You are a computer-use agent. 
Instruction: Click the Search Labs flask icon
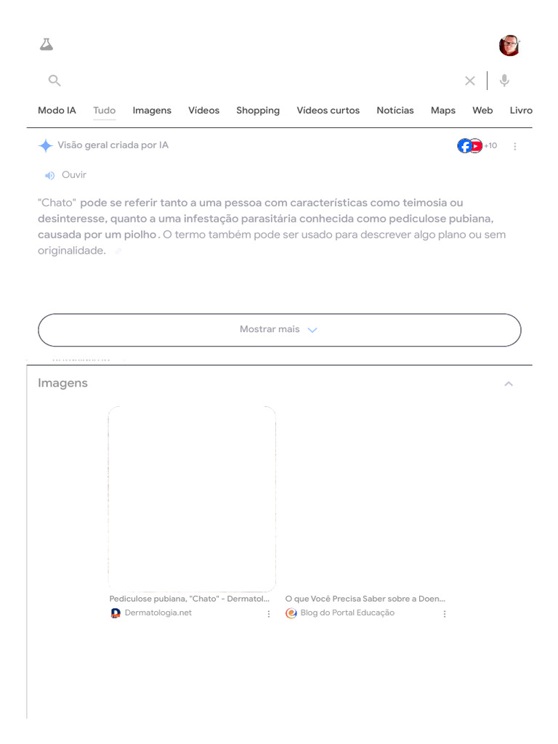[x=46, y=45]
